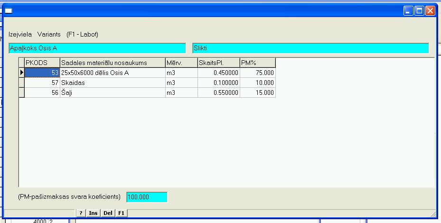This screenshot has width=441, height=223.
Task: Click the ? help button
Action: pos(81,213)
